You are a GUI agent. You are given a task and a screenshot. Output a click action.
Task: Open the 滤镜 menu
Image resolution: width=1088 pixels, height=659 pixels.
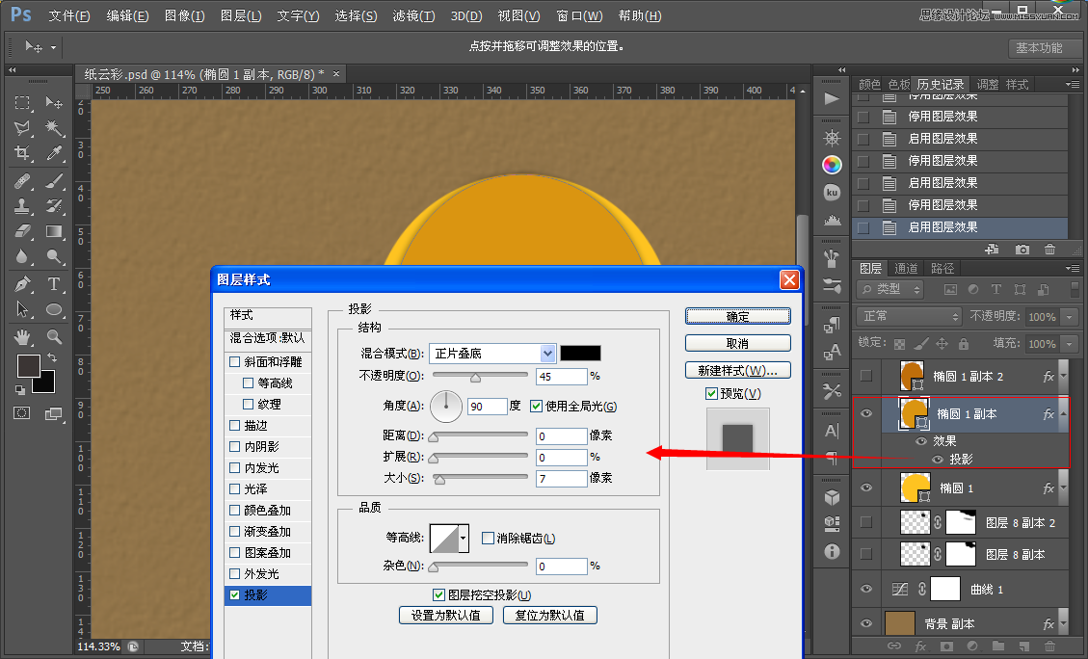(413, 15)
